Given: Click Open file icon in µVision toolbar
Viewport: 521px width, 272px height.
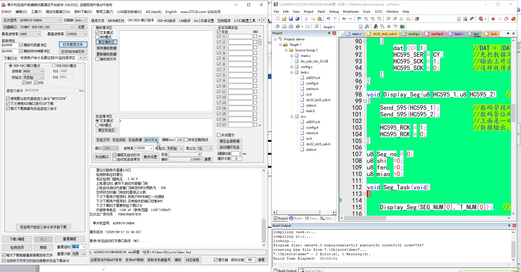Looking at the screenshot, I should 284,19.
